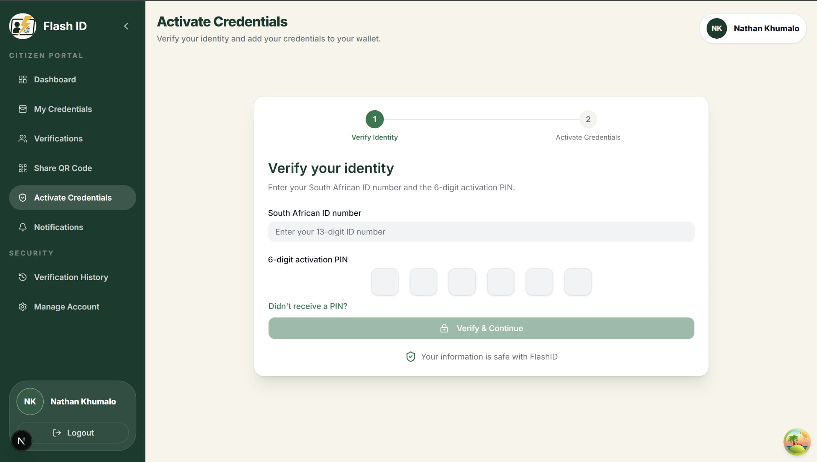Click the green shield icon beside the safety message
Screen dimensions: 817x462
(410, 357)
